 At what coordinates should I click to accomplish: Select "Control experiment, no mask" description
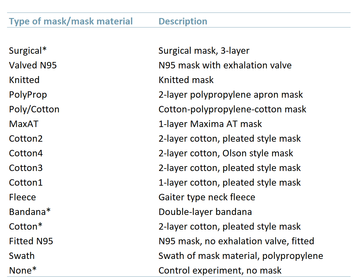[x=220, y=270]
